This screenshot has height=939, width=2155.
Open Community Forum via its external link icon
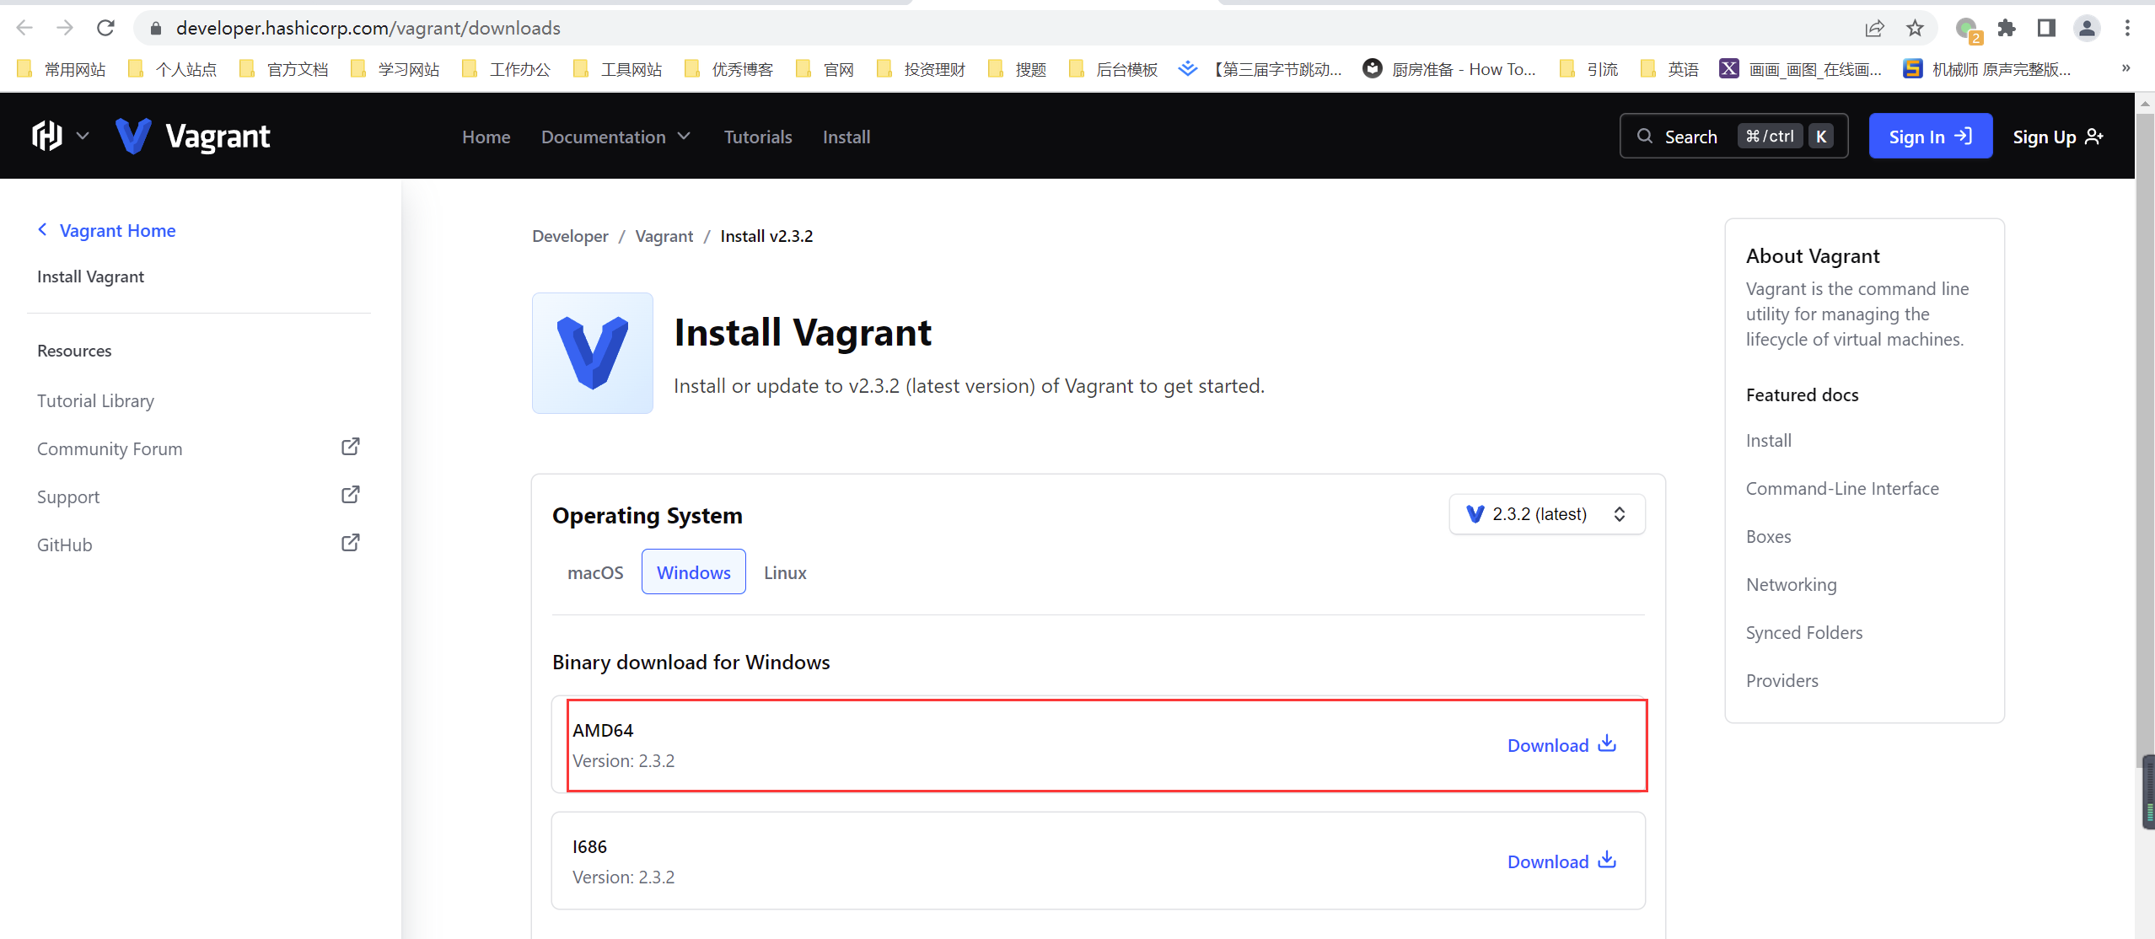(x=350, y=447)
